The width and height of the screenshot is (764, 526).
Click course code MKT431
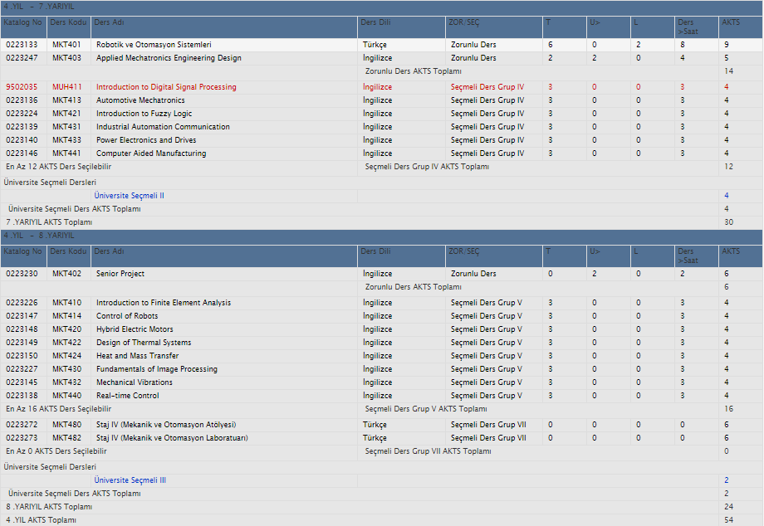pos(66,127)
